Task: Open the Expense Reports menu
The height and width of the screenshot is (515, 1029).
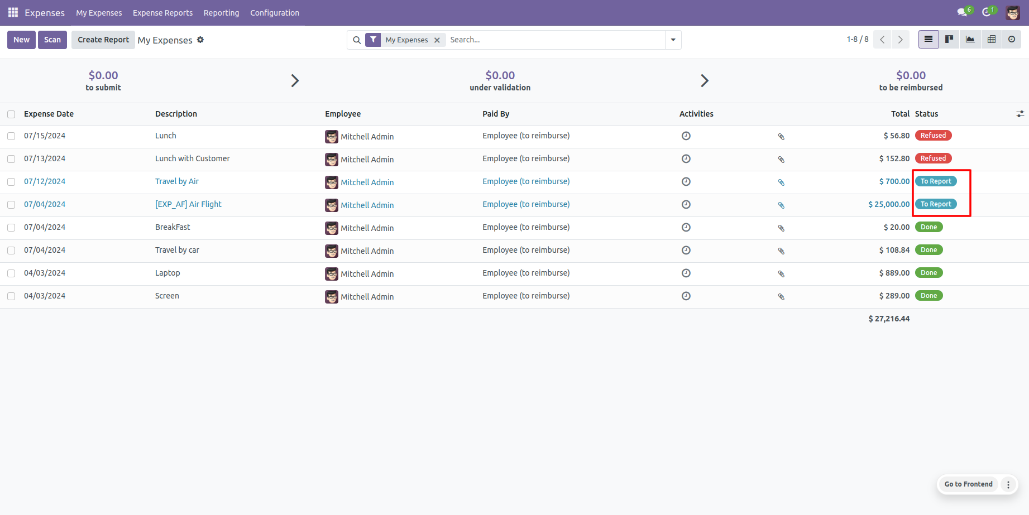Action: (162, 13)
